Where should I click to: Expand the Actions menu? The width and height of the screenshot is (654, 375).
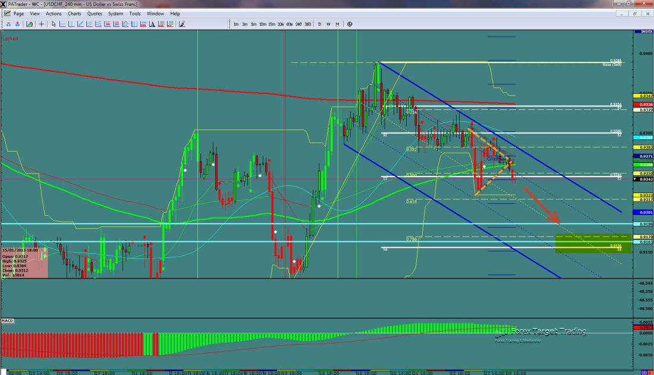pyautogui.click(x=54, y=13)
